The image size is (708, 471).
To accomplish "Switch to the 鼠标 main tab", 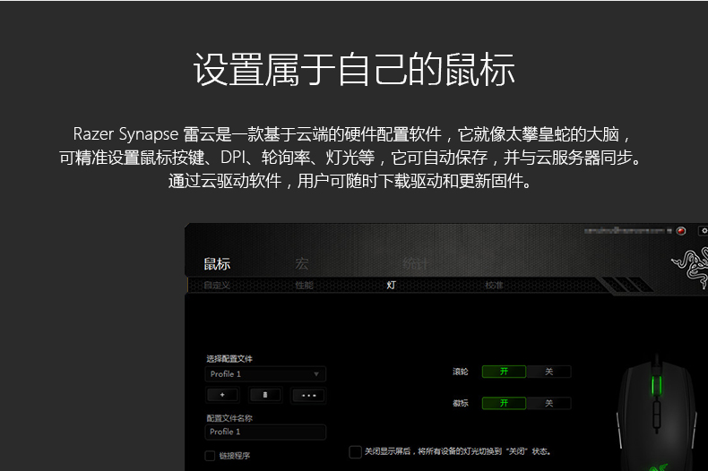I will (217, 264).
